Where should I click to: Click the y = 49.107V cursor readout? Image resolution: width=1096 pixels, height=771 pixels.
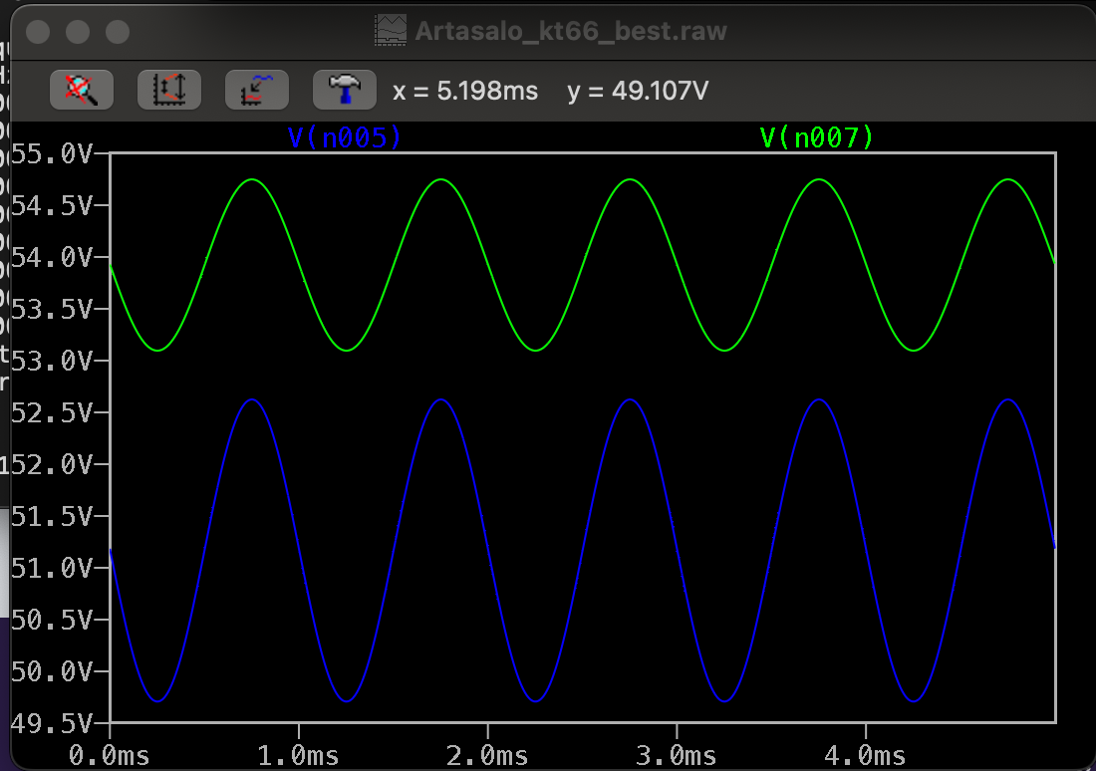tap(638, 91)
